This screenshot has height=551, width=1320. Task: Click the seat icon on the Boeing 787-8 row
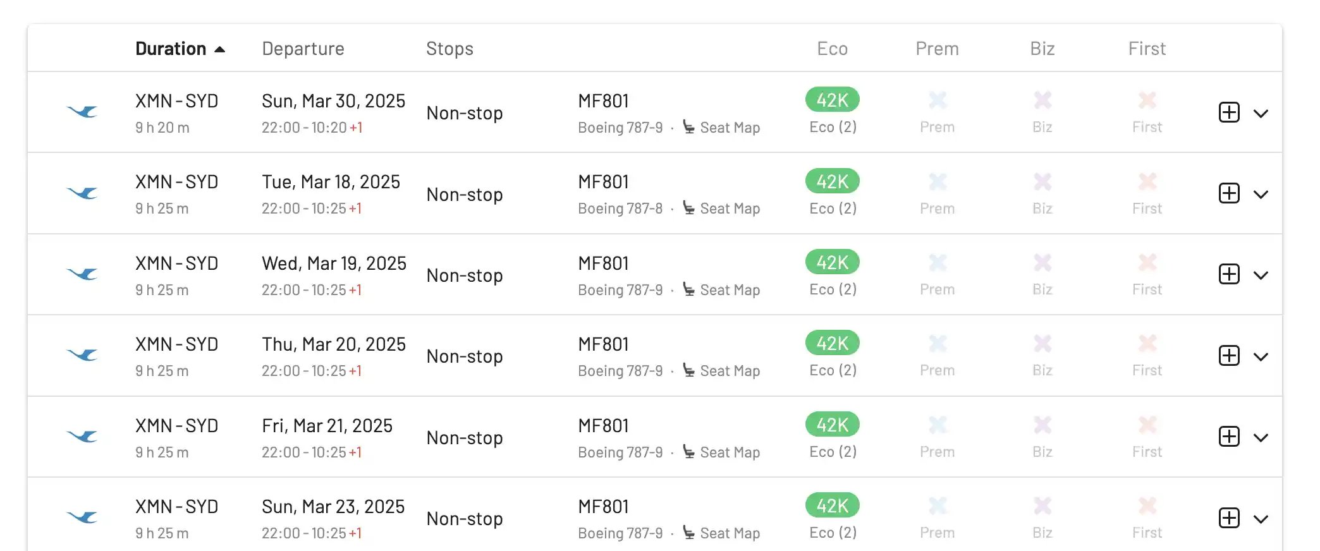(x=689, y=208)
